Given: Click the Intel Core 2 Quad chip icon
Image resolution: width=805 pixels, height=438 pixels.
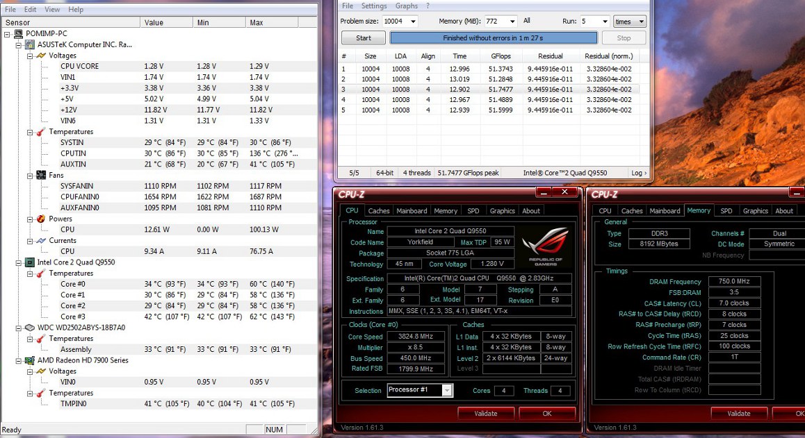Looking at the screenshot, I should coord(31,262).
